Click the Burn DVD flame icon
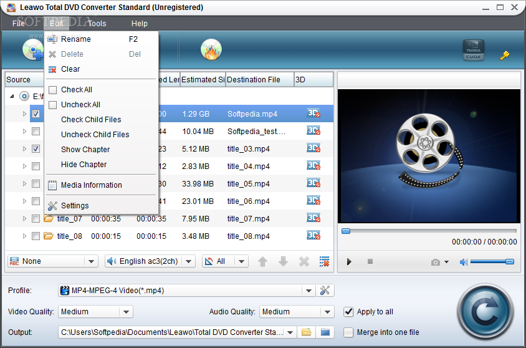This screenshot has width=526, height=348. 211,50
